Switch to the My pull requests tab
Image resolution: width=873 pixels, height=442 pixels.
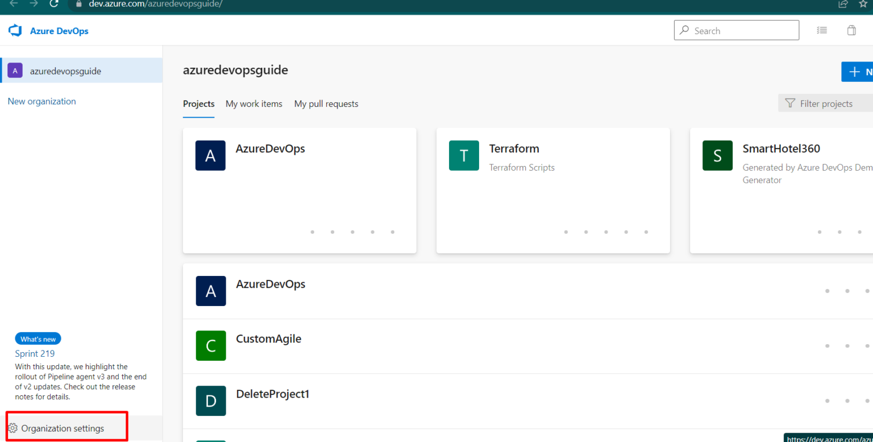point(326,104)
